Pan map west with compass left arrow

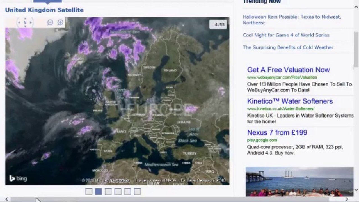(x=19, y=22)
